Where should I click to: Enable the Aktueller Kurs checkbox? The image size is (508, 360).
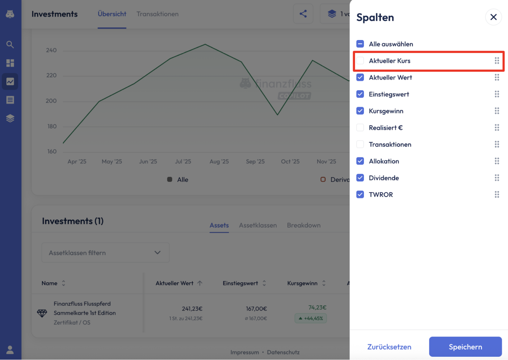point(360,61)
